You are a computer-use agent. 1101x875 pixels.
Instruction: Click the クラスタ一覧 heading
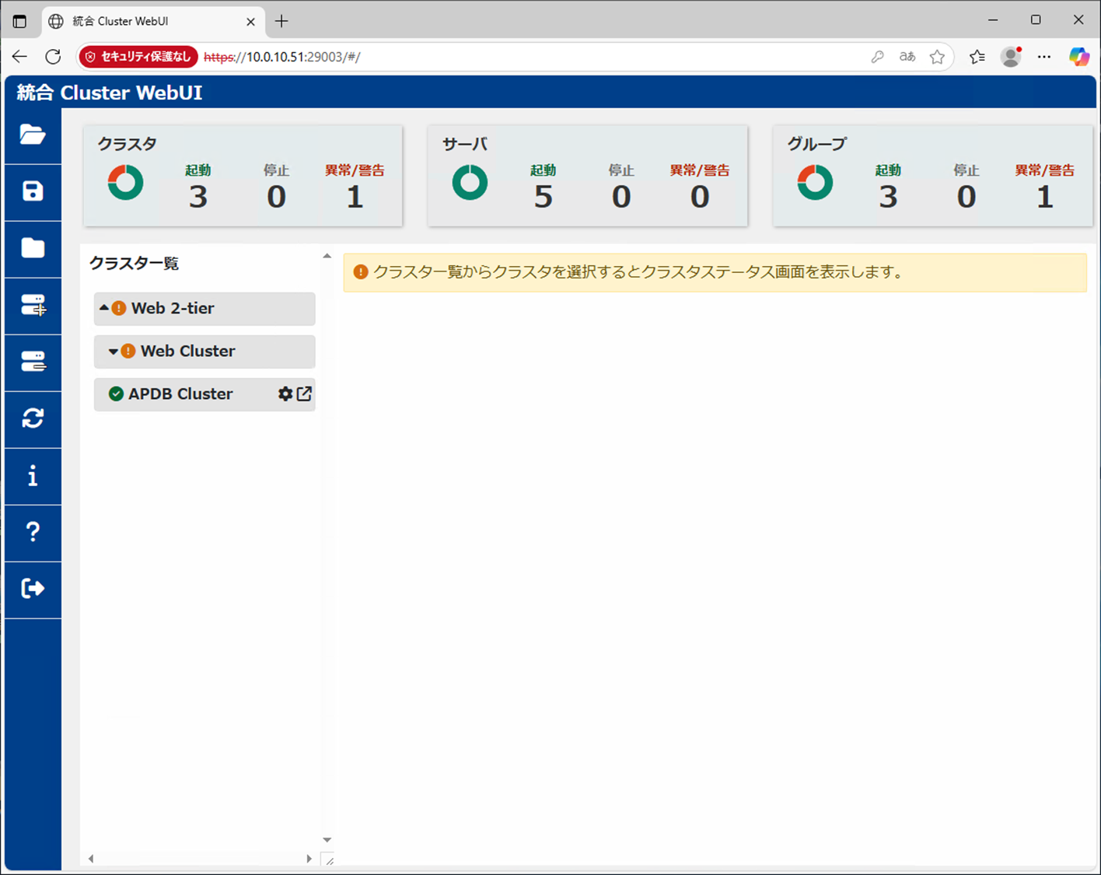point(134,264)
